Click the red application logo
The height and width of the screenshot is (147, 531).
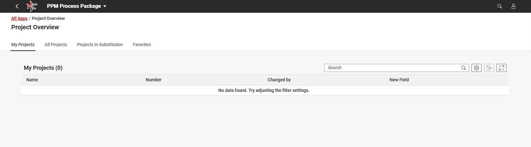(32, 6)
